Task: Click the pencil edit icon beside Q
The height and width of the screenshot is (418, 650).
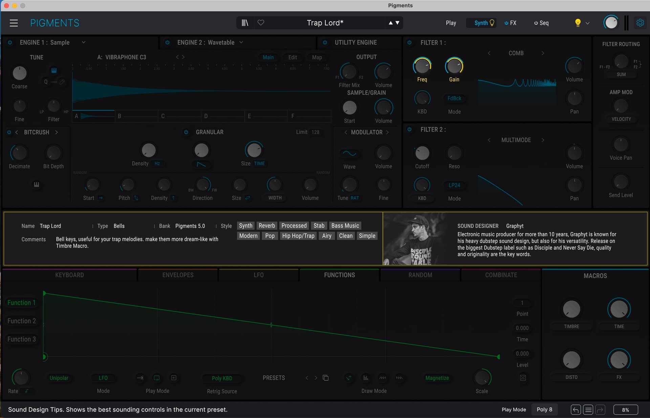Action: pos(62,82)
